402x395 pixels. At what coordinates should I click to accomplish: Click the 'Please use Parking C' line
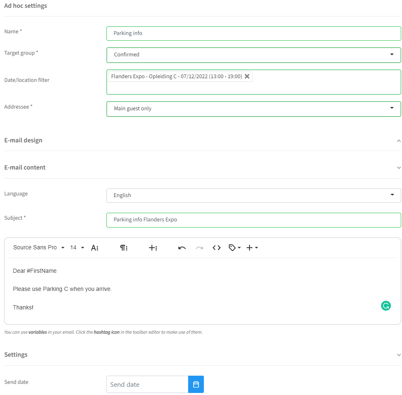point(62,289)
